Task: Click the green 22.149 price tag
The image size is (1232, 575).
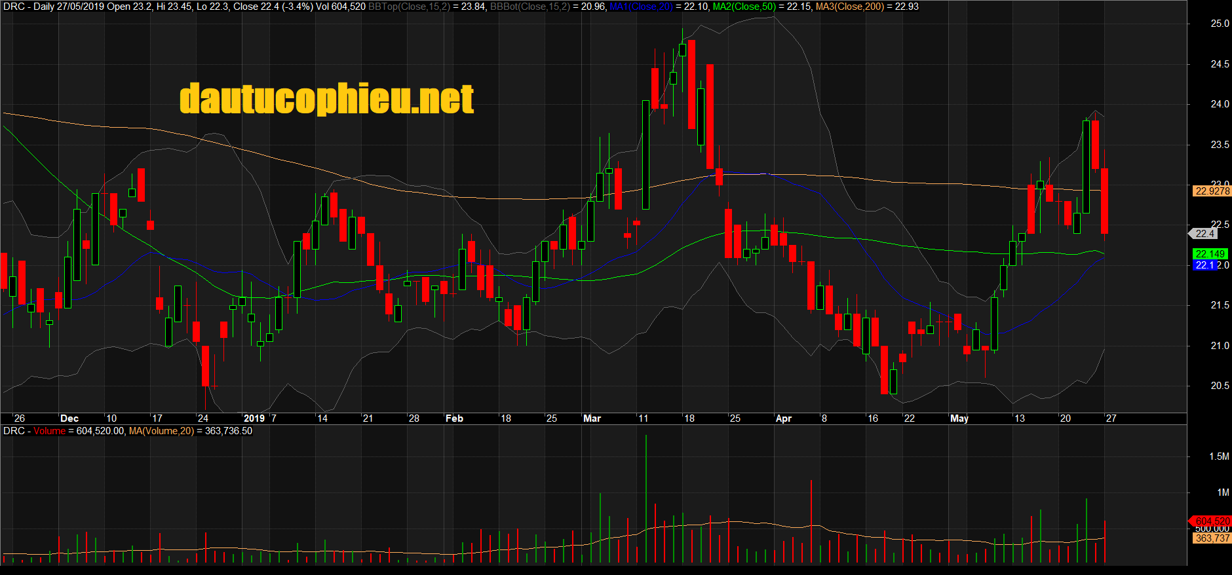Action: (1210, 254)
